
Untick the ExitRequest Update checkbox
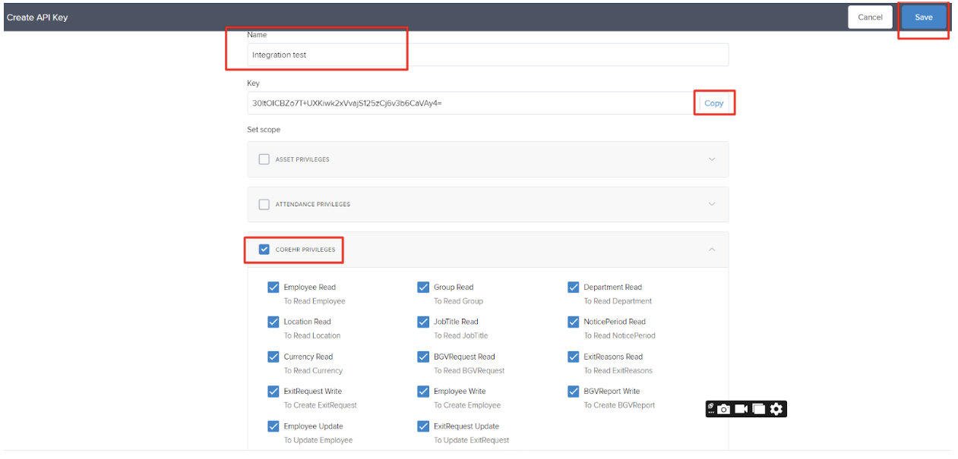tap(423, 426)
